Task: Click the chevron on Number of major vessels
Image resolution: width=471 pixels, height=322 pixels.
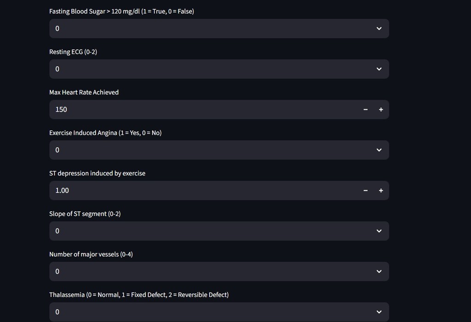Action: pos(379,271)
